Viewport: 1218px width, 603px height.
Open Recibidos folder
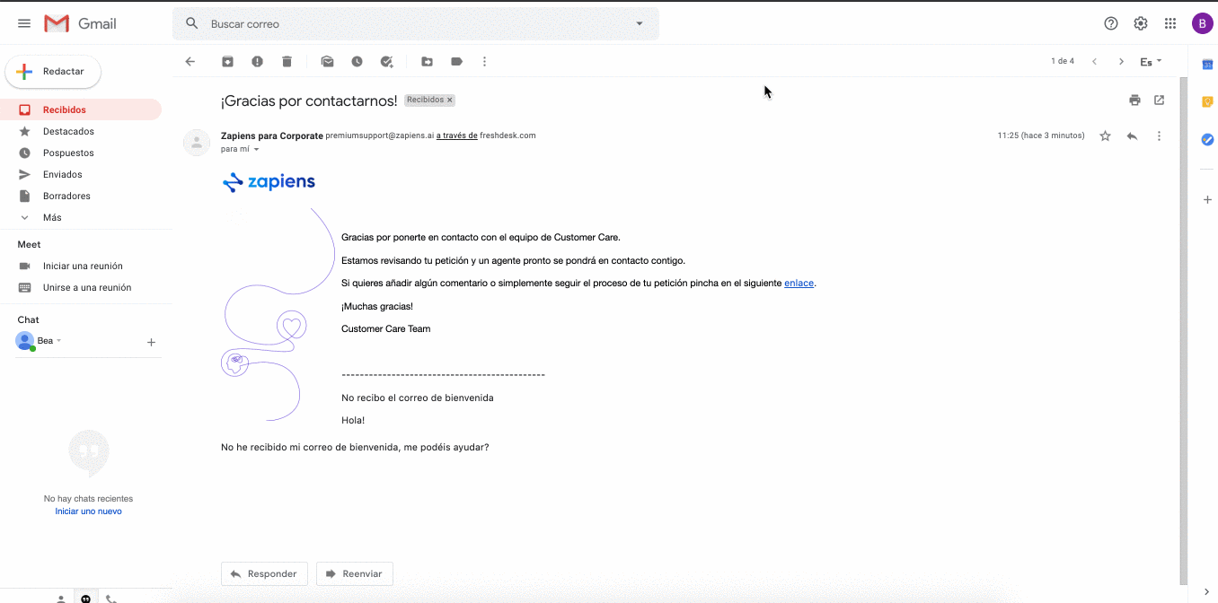pyautogui.click(x=81, y=109)
